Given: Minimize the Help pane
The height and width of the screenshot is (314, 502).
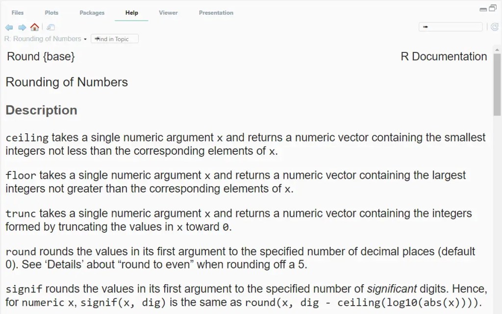Looking at the screenshot, I should pyautogui.click(x=483, y=9).
